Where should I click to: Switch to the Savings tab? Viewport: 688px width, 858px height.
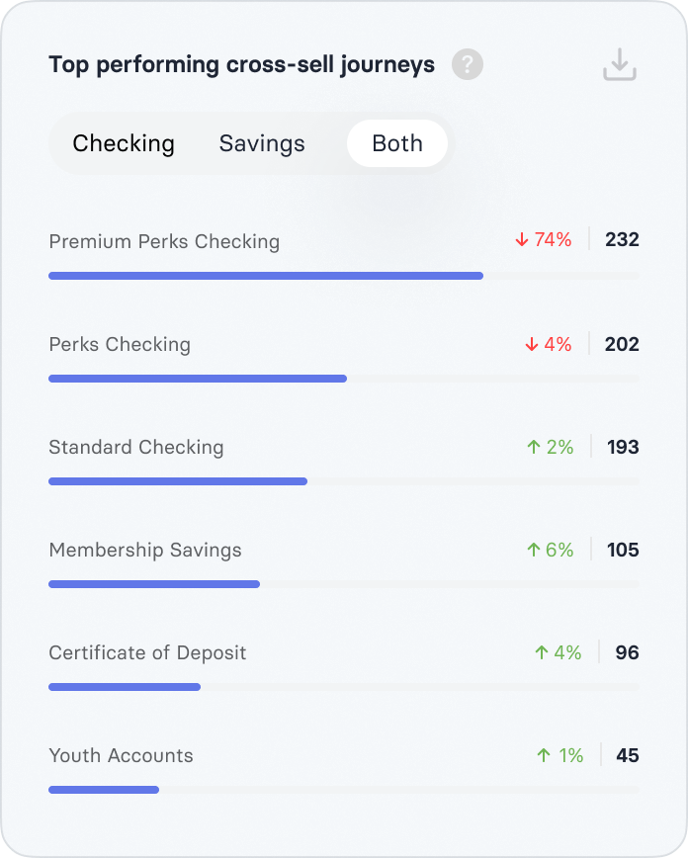click(262, 143)
